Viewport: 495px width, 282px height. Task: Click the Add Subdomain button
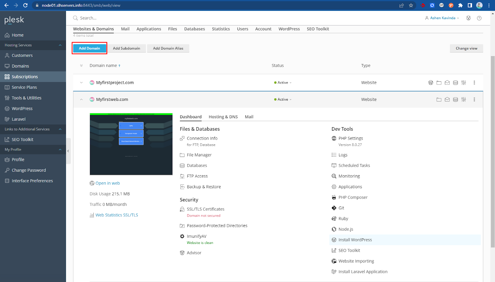pyautogui.click(x=126, y=48)
